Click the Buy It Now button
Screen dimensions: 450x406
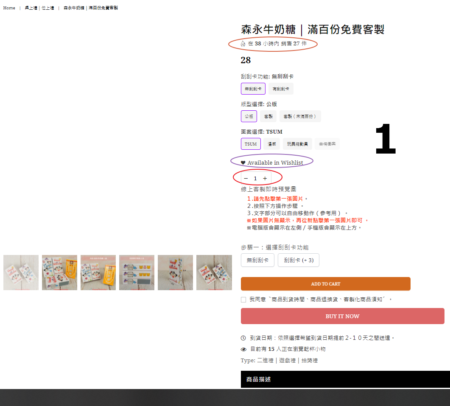342,316
